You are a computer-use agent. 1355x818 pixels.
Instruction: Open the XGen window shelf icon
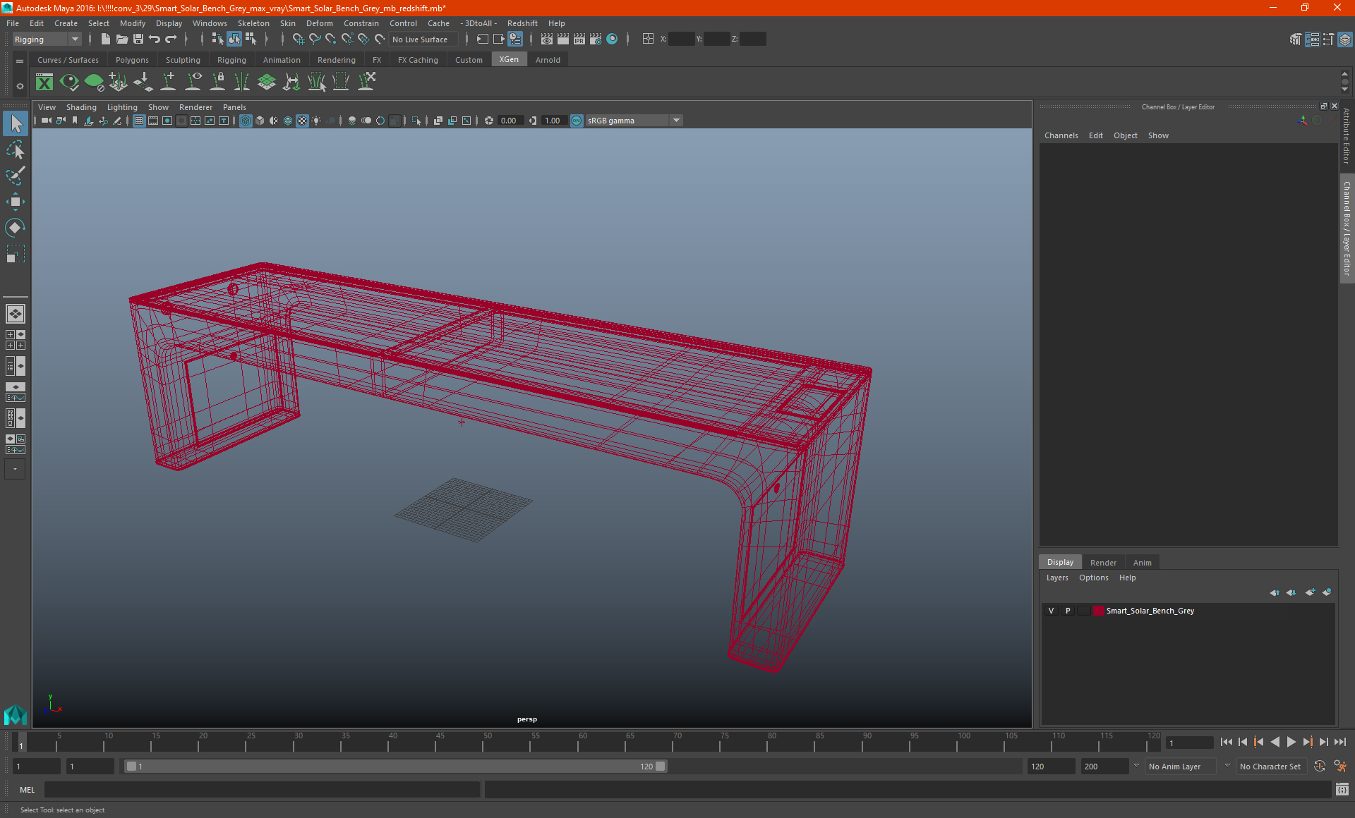[x=44, y=83]
